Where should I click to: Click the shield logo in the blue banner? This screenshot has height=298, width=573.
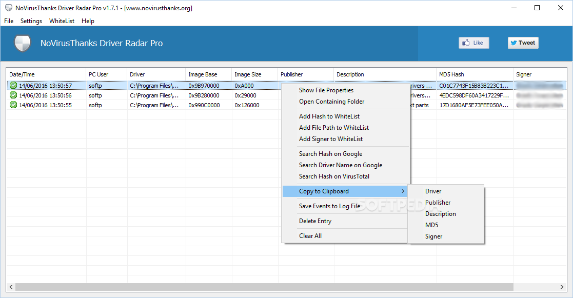tap(22, 43)
